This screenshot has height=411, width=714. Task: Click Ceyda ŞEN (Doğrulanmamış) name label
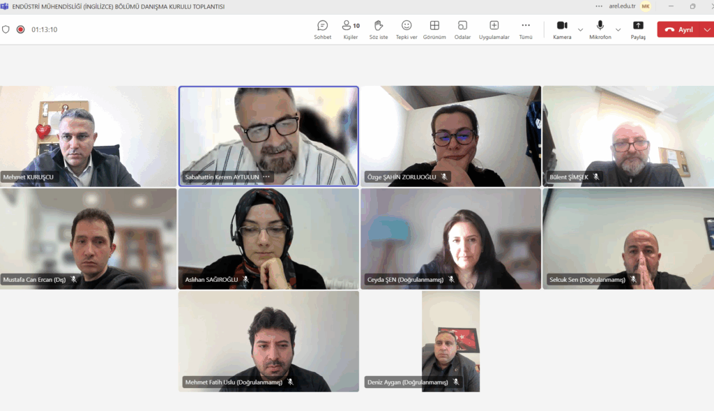pyautogui.click(x=405, y=279)
